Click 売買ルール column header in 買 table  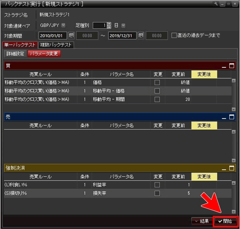click(x=41, y=74)
